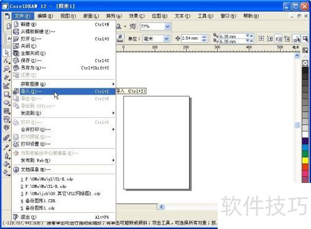This screenshot has width=311, height=229.
Task: Open the 效果 menu
Action: 137,16
